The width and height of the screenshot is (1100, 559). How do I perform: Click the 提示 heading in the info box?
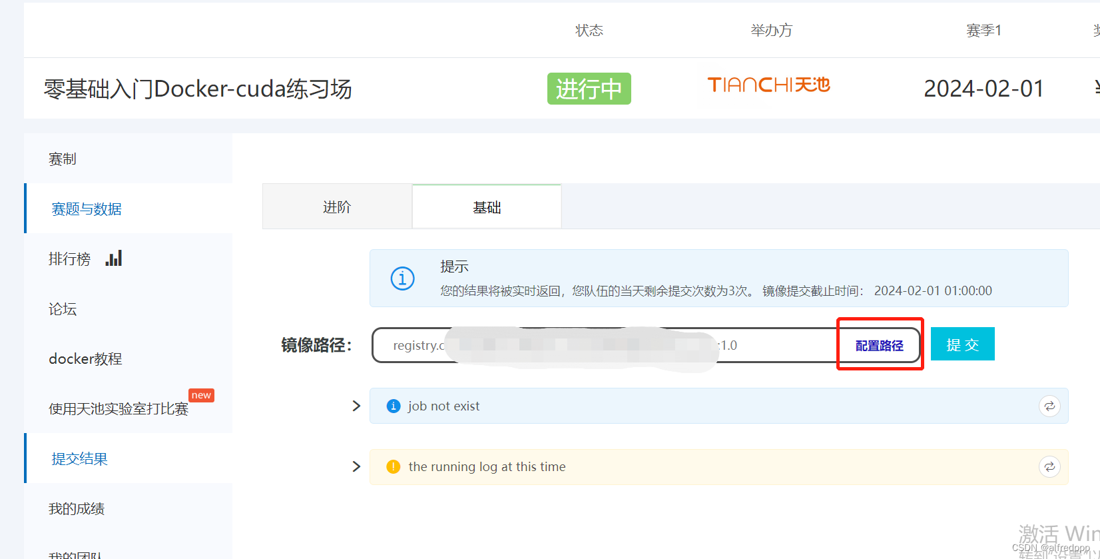(454, 267)
